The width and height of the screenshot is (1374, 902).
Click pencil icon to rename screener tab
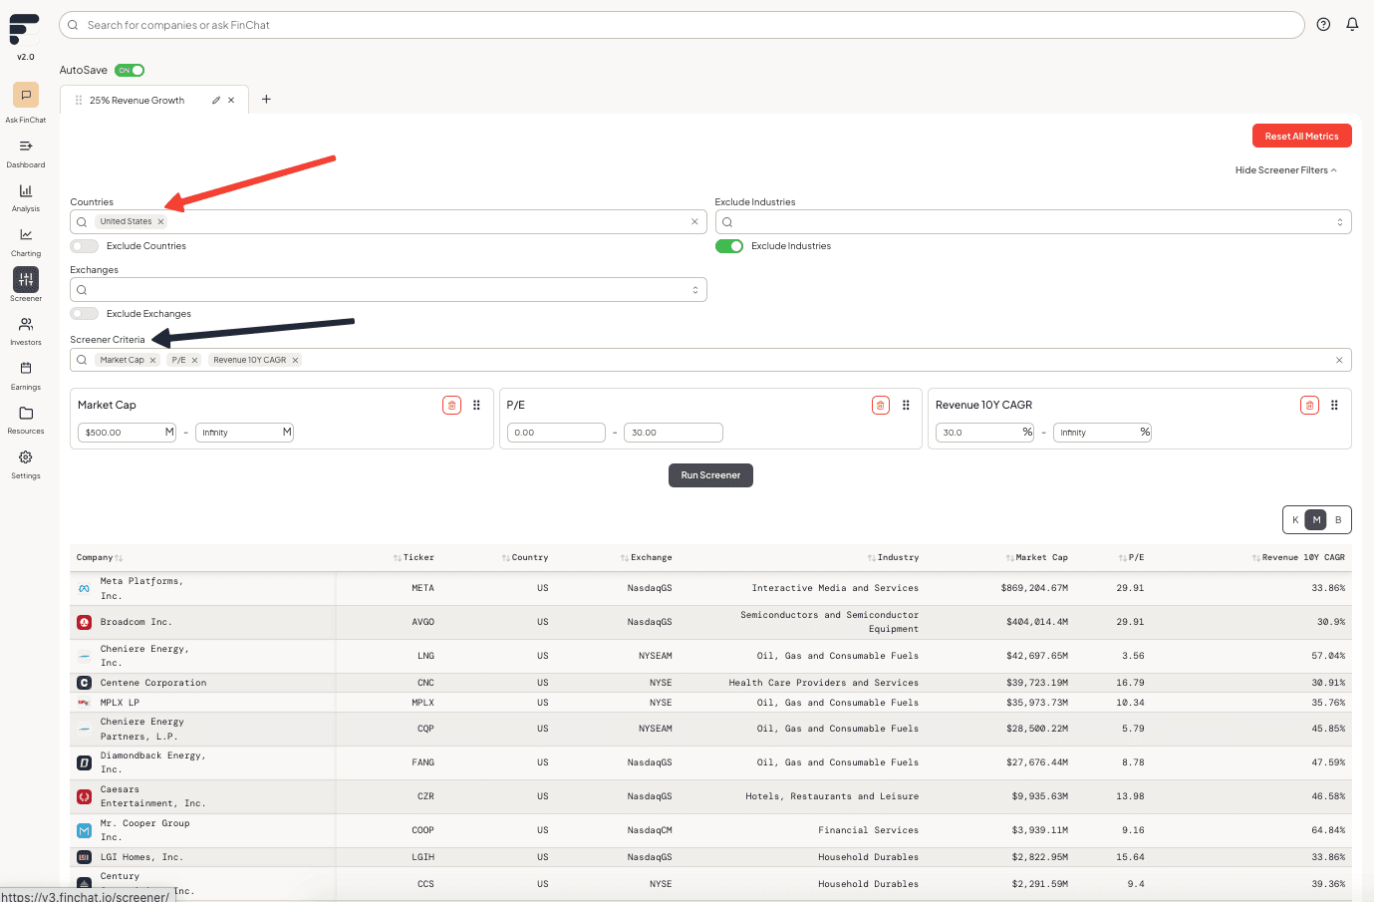pos(216,101)
